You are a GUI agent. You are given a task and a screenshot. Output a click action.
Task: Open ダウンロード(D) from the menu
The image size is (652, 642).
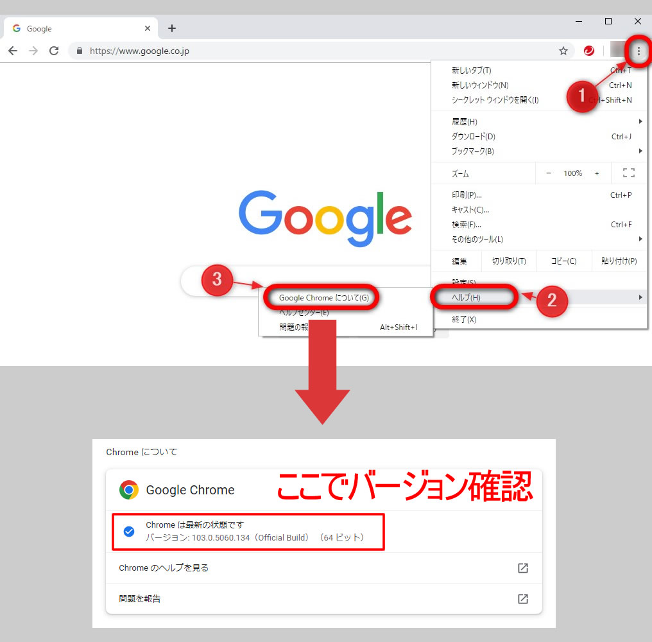(x=539, y=137)
